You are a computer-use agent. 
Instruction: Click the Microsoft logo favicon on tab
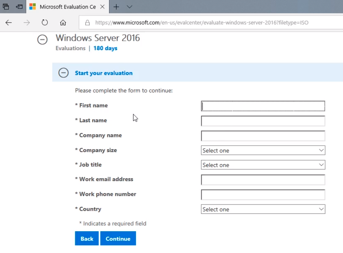click(x=33, y=7)
